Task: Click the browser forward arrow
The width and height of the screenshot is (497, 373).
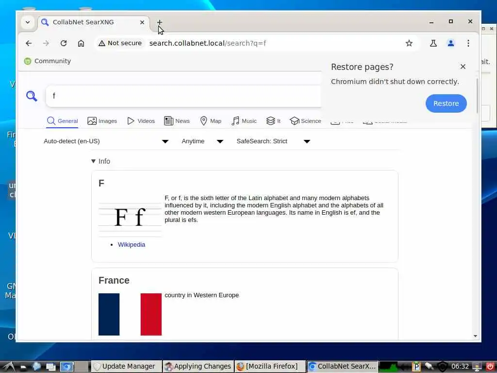Action: tap(46, 43)
